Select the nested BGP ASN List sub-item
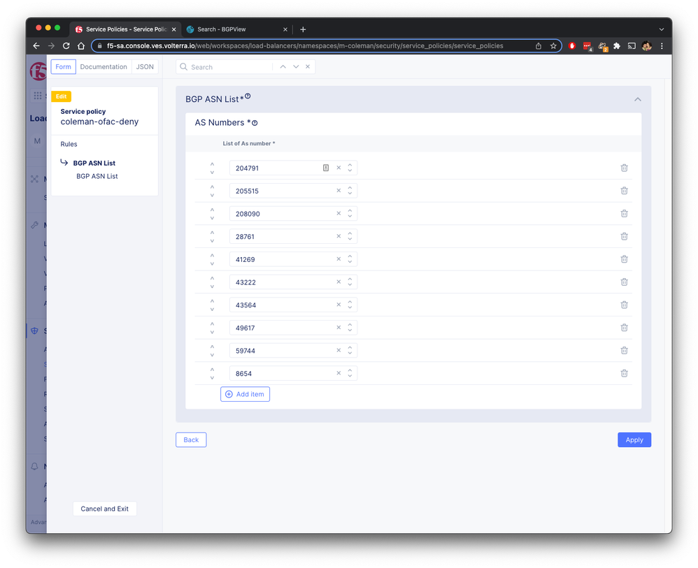Screen dimensions: 698x568 point(97,176)
